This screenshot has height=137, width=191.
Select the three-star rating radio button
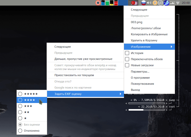[20, 106]
